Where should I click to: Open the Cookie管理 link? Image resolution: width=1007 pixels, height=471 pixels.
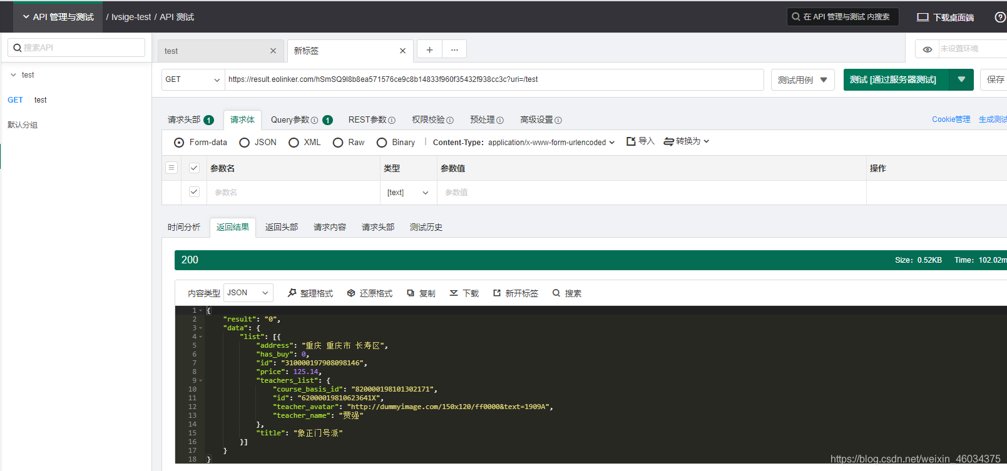(951, 119)
